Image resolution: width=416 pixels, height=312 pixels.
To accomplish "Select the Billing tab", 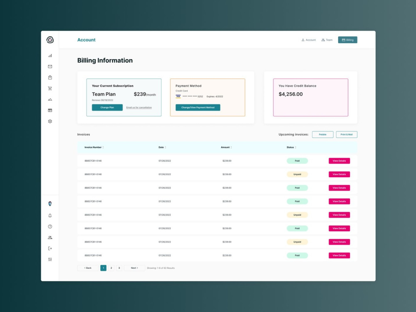I will tap(347, 40).
